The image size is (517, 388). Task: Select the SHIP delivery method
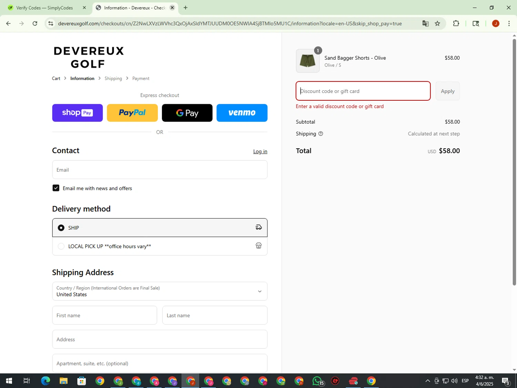(x=160, y=228)
